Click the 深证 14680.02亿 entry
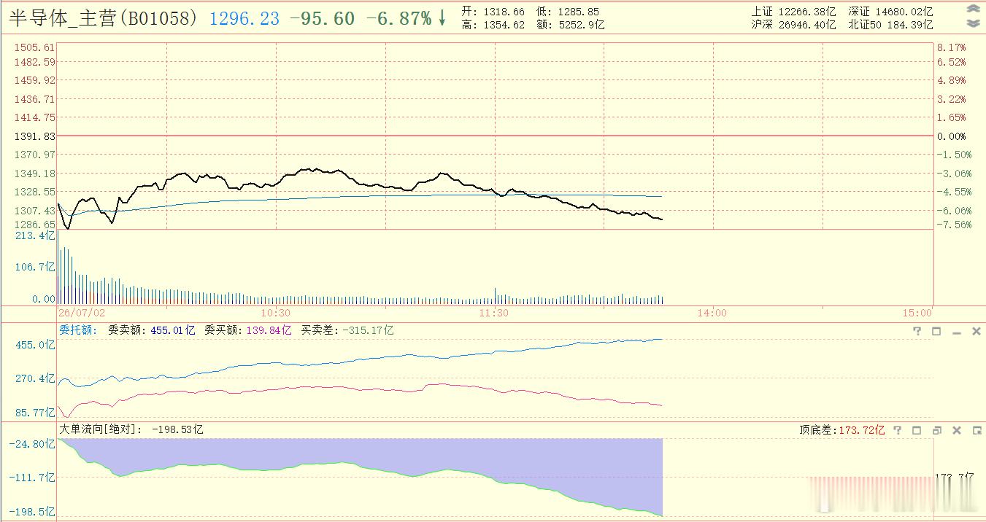The width and height of the screenshot is (986, 522). (x=890, y=12)
